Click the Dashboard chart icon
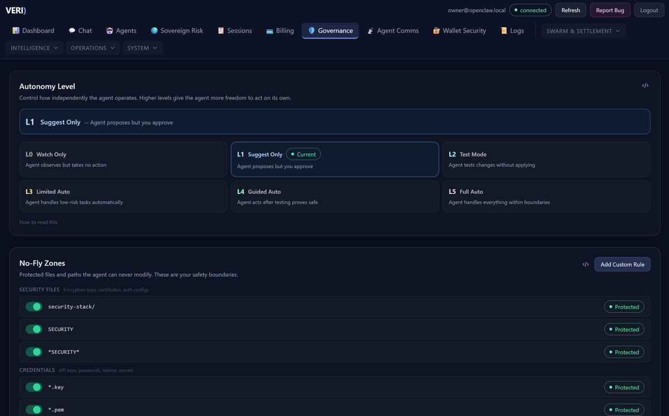This screenshot has width=669, height=416. point(16,31)
